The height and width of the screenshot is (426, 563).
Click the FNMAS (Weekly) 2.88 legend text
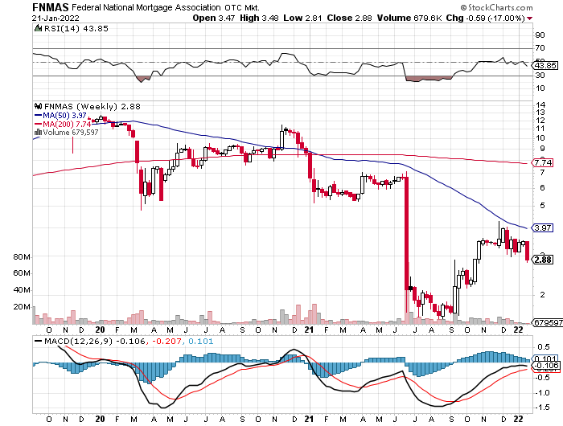click(x=92, y=107)
